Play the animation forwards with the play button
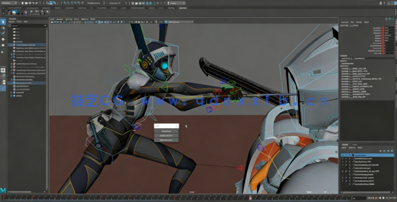The height and width of the screenshot is (202, 397). click(x=383, y=198)
